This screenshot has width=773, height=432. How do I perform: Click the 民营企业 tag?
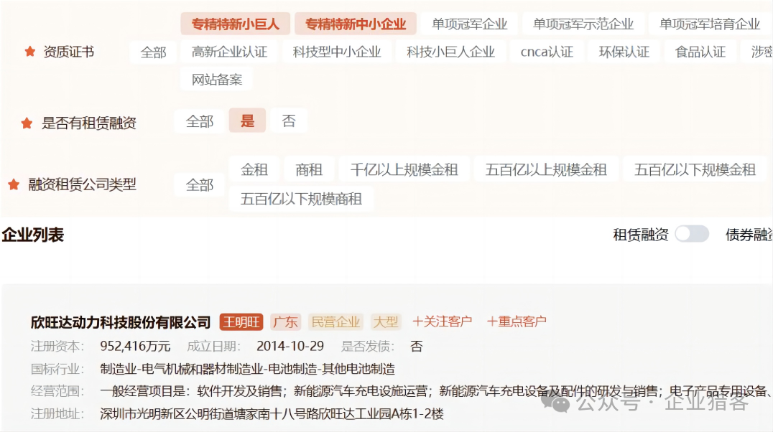[x=335, y=321]
